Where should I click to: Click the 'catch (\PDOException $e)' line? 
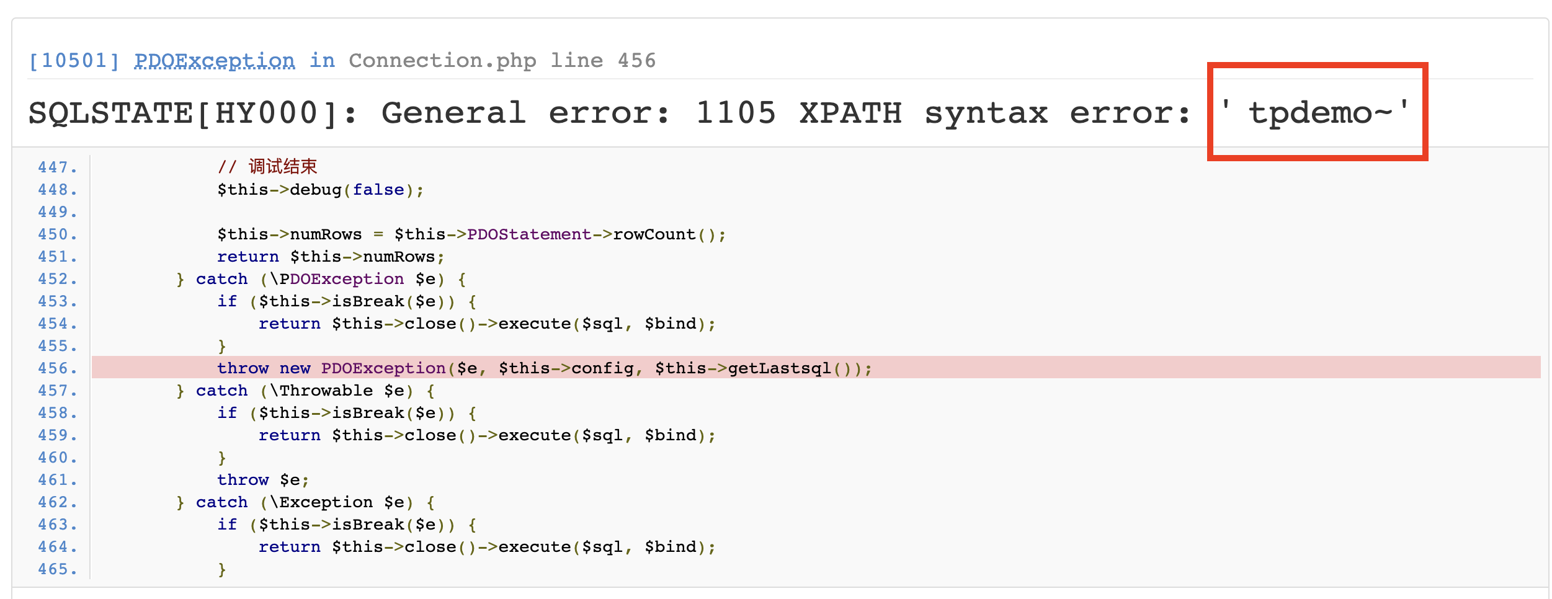pos(321,279)
